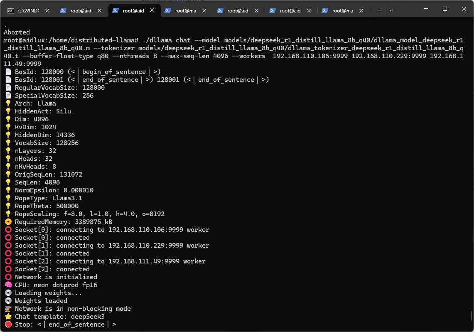Click the page icon beside EosId

tap(8, 79)
